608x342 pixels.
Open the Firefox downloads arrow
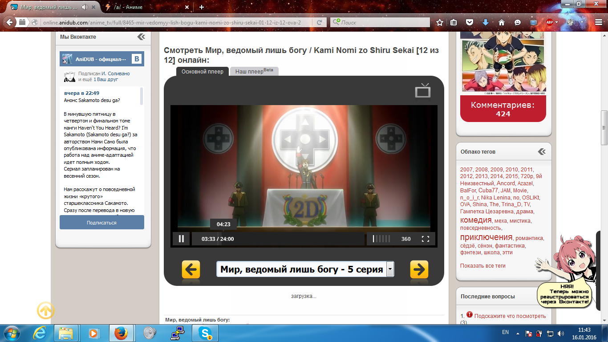(x=486, y=22)
